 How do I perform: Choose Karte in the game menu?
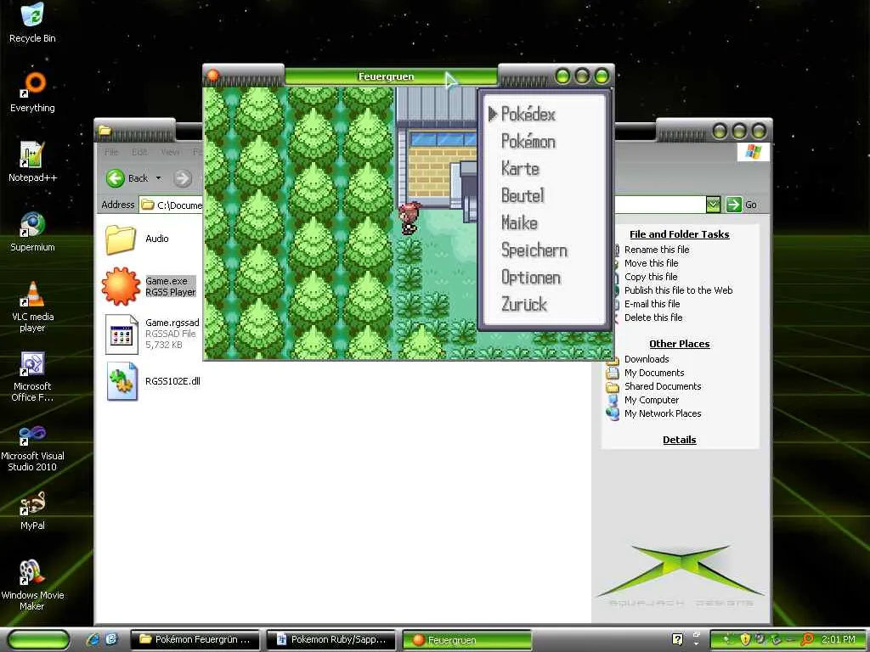tap(520, 169)
